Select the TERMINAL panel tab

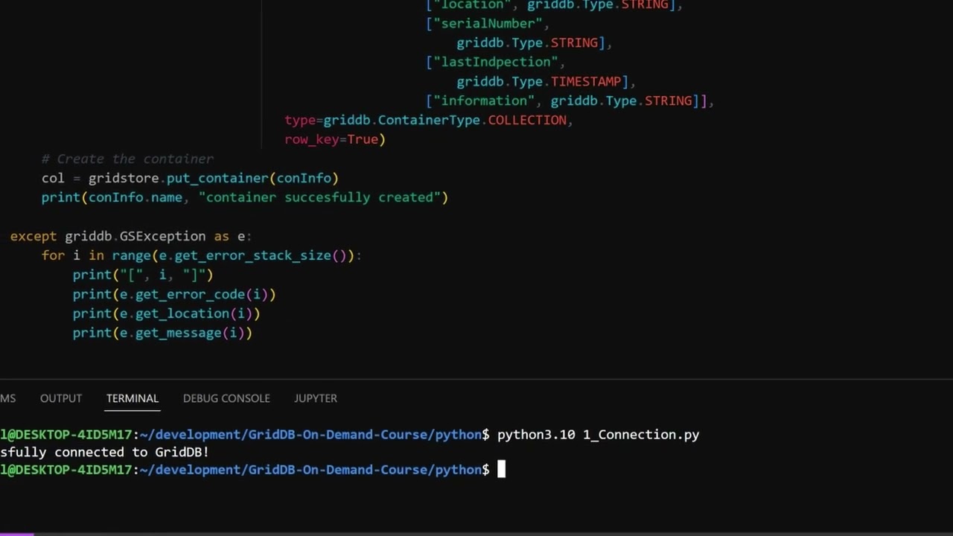click(133, 398)
